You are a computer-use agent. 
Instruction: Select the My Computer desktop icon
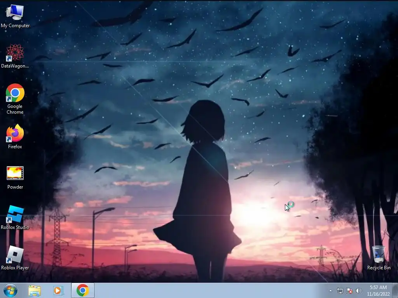point(15,16)
